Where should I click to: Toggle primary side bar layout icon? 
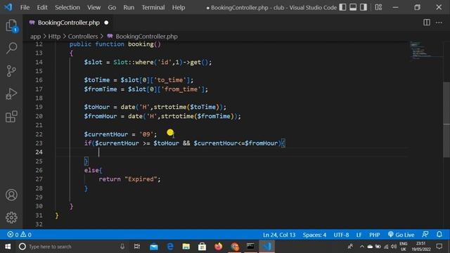(342, 7)
